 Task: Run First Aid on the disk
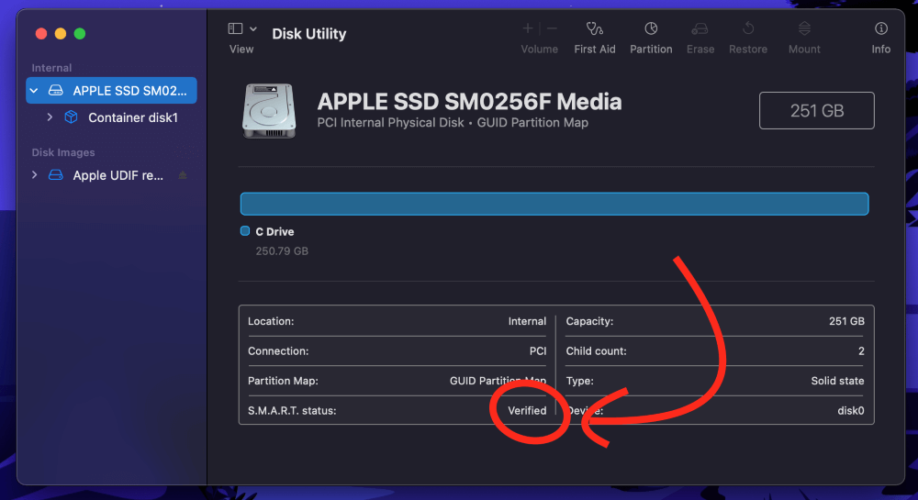tap(594, 38)
